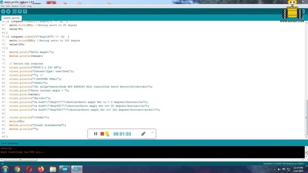Launch Firefox from the taskbar
308x173 pixels.
point(41,169)
